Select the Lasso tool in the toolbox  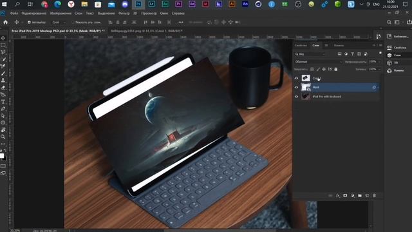(x=3, y=52)
